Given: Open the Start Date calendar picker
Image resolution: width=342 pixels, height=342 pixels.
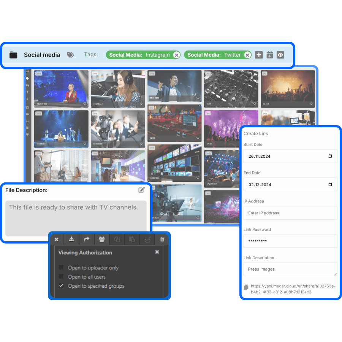Looking at the screenshot, I should (330, 156).
